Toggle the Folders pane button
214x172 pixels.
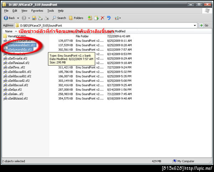click(x=76, y=18)
